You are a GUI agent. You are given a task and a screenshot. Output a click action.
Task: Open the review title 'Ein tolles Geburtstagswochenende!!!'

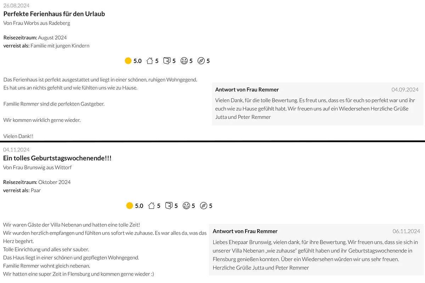click(57, 158)
